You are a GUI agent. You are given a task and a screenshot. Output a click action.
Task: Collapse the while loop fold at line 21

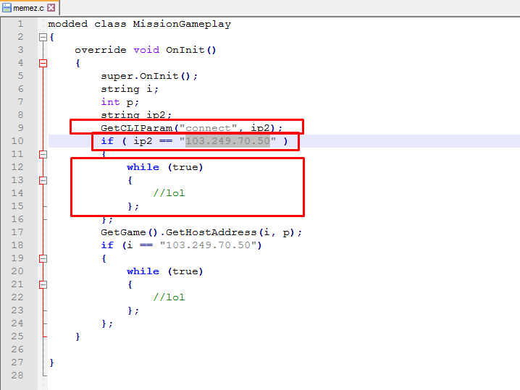point(43,284)
